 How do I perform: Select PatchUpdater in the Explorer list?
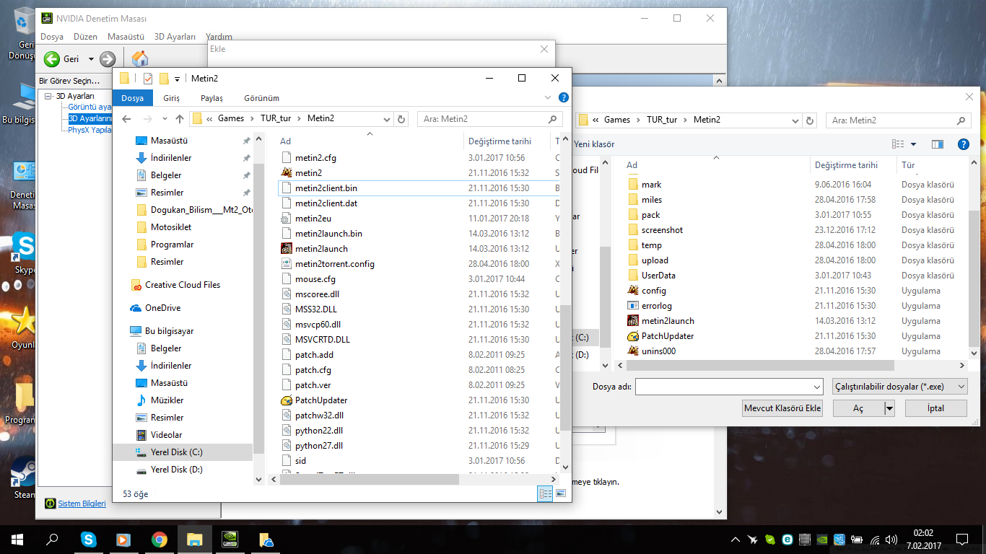(321, 400)
